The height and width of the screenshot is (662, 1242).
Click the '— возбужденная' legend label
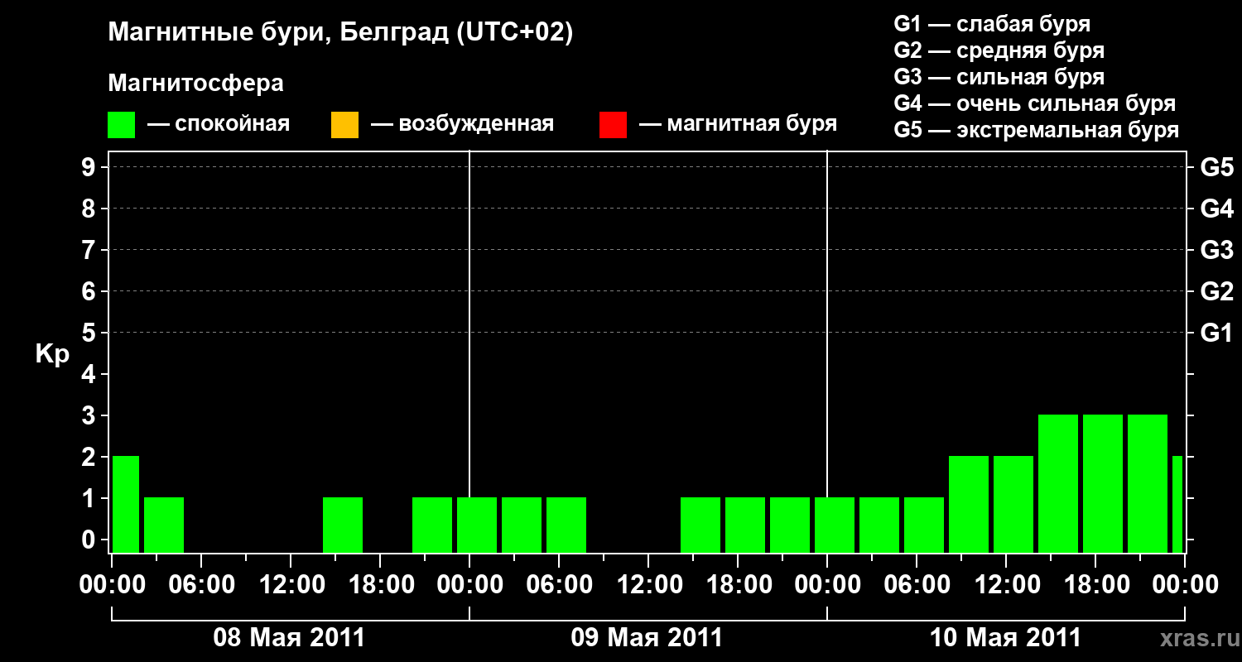click(462, 125)
